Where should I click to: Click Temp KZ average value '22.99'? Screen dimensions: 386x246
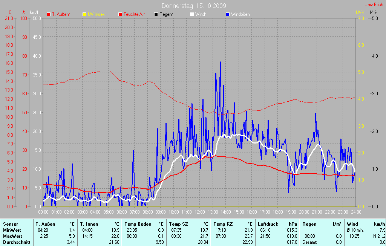pos(247,242)
